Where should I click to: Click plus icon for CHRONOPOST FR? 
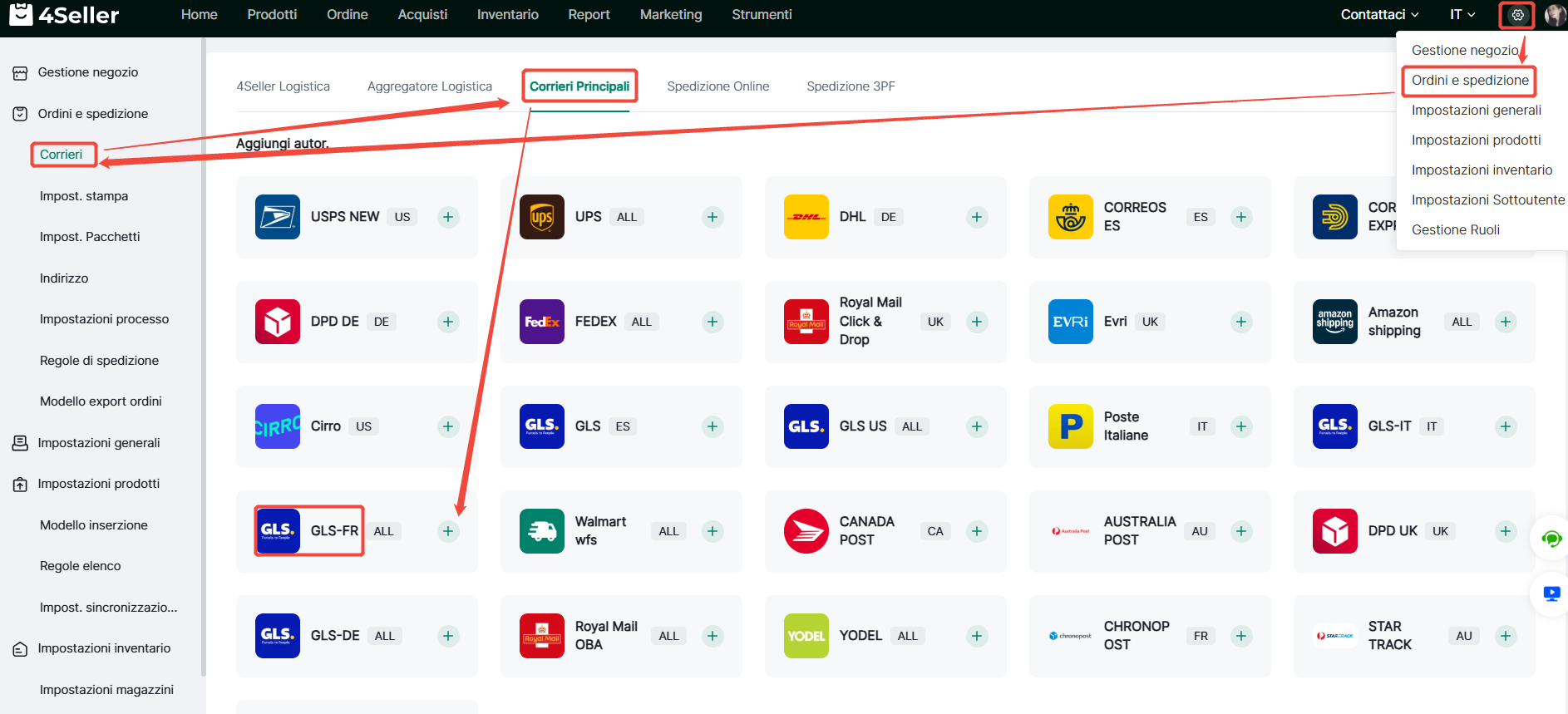point(1241,636)
